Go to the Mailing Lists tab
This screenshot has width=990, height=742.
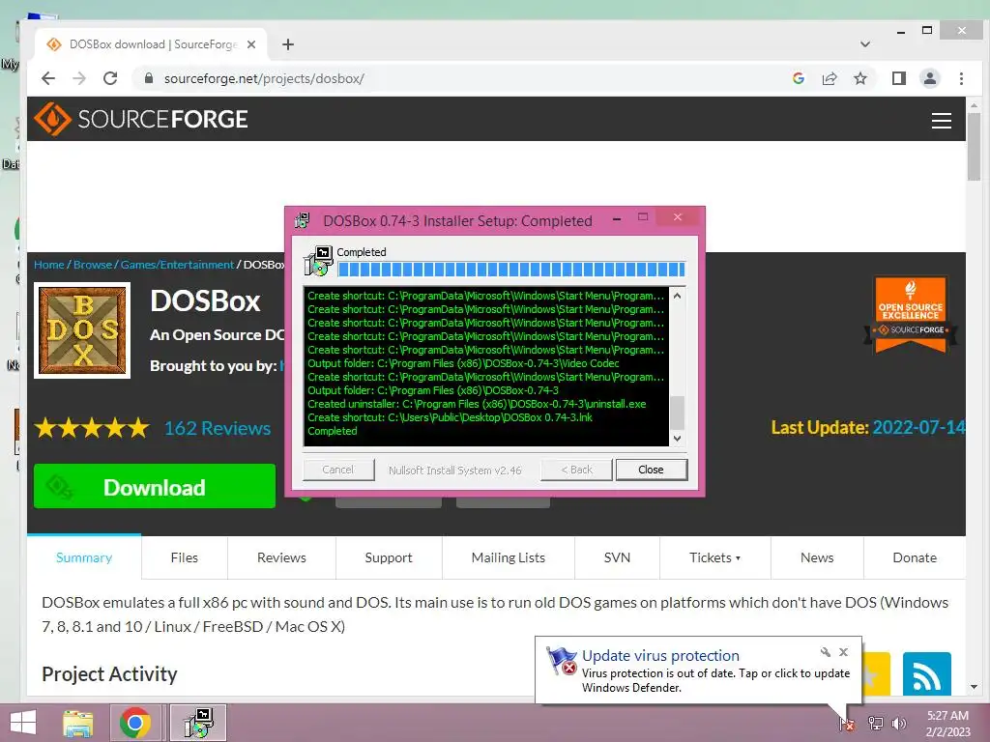[x=509, y=557]
